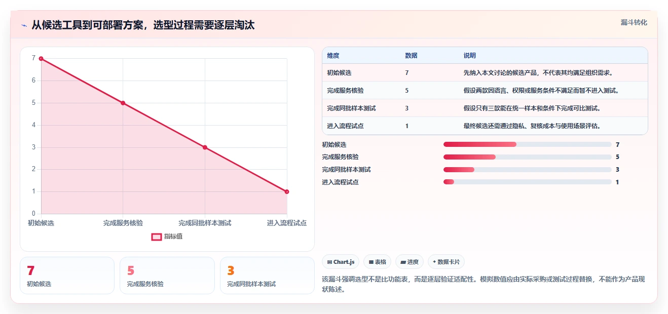Image resolution: width=668 pixels, height=314 pixels.
Task: Click the 完成同批样本测试 label beside the progress bars
Action: (346, 170)
